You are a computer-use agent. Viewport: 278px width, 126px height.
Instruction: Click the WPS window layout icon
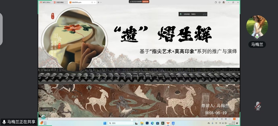click(216, 2)
